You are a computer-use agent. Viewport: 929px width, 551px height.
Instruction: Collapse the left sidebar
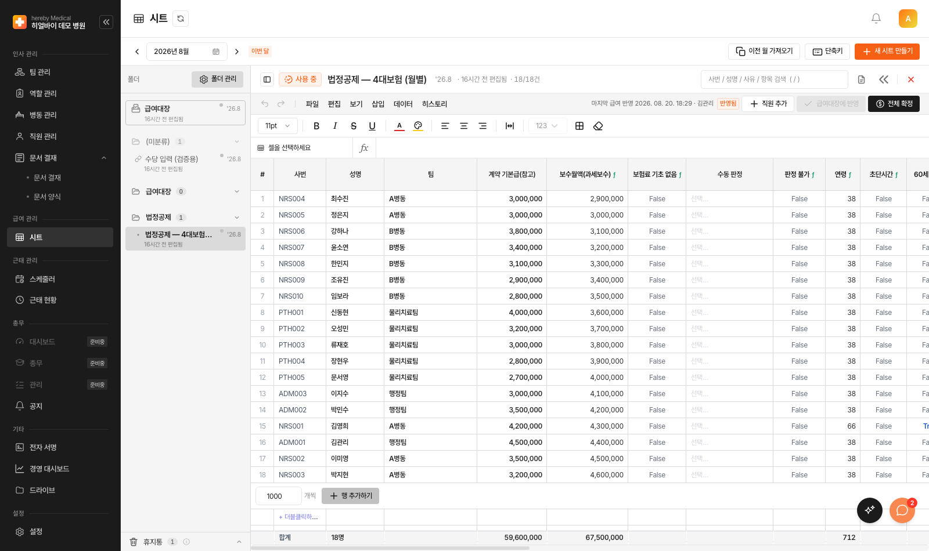pos(106,22)
